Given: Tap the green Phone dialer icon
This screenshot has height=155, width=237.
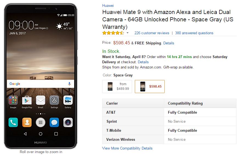Looking at the screenshot, I should [13, 122].
